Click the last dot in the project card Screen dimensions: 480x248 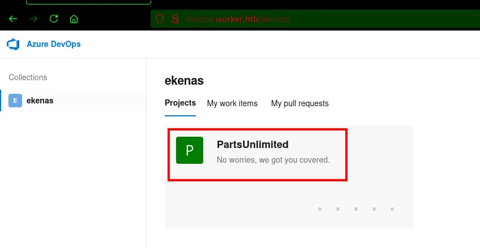392,209
